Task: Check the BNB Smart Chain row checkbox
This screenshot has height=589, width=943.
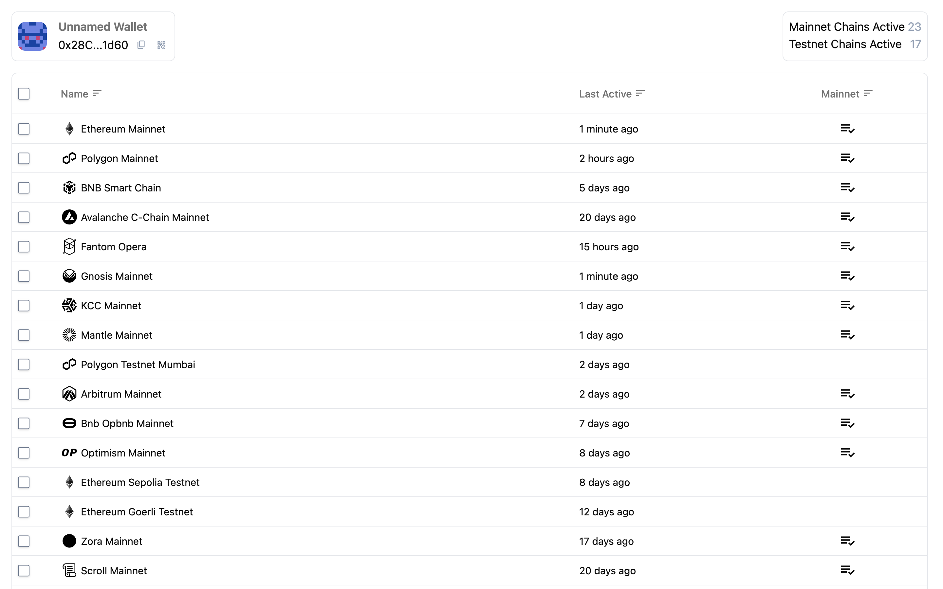Action: pyautogui.click(x=24, y=188)
